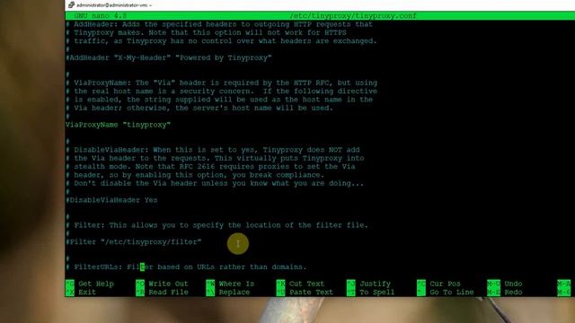Click the 'Paste Text' shortcut label

(x=311, y=292)
